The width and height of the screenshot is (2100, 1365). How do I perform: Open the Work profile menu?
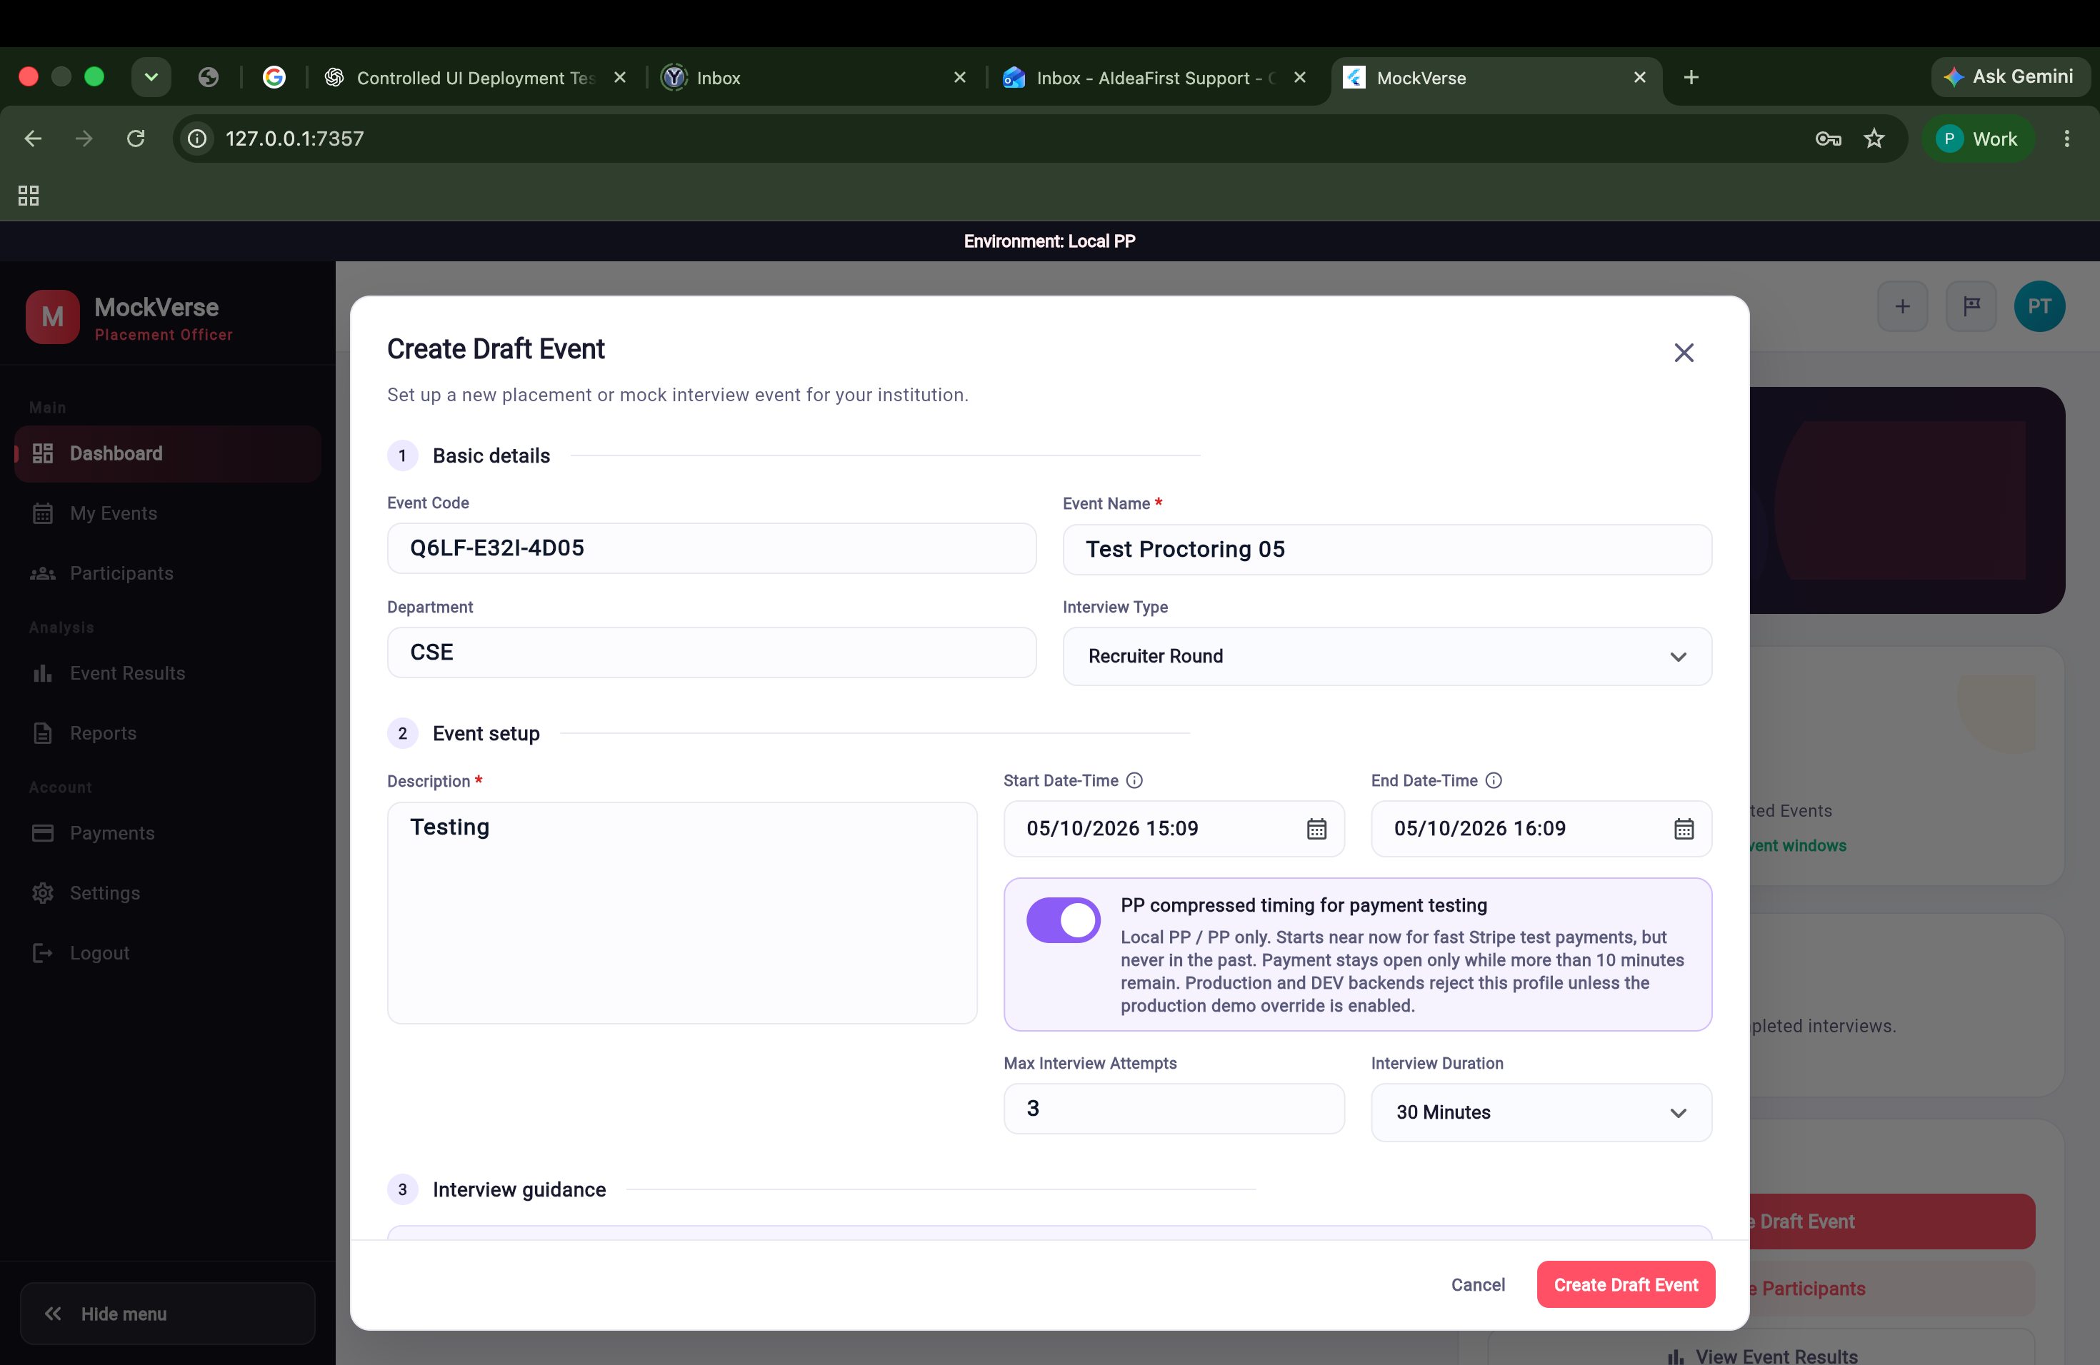click(1977, 138)
